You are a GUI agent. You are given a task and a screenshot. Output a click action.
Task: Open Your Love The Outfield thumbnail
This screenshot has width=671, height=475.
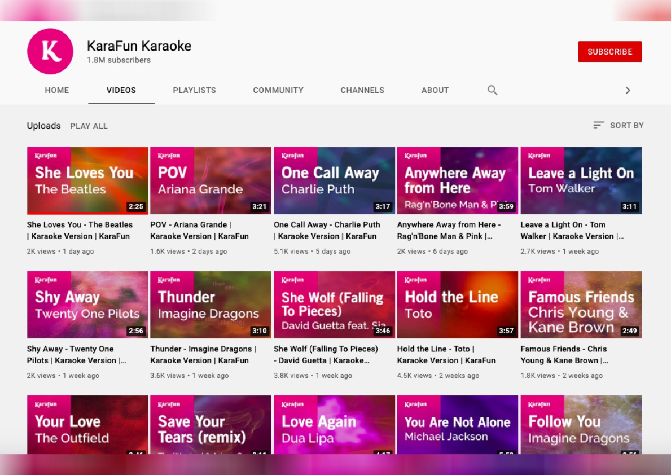(88, 425)
